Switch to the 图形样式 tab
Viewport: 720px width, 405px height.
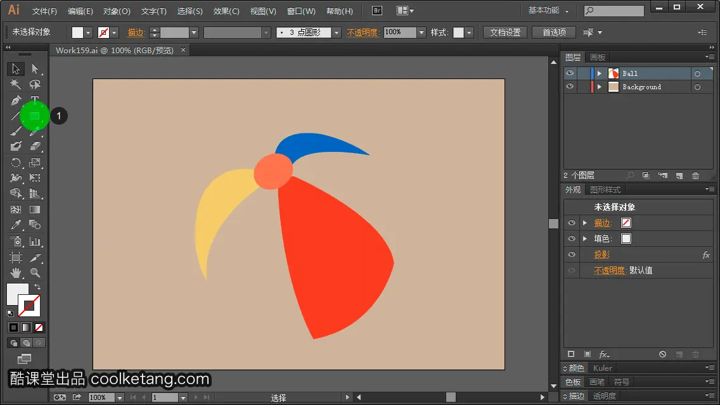[x=605, y=189]
